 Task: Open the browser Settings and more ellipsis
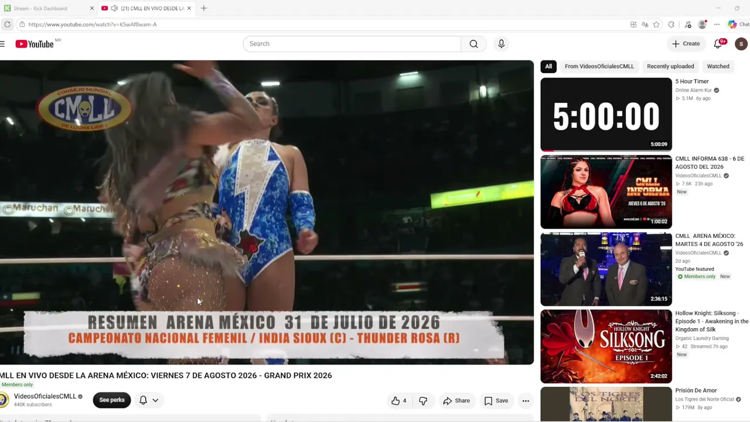pyautogui.click(x=717, y=25)
